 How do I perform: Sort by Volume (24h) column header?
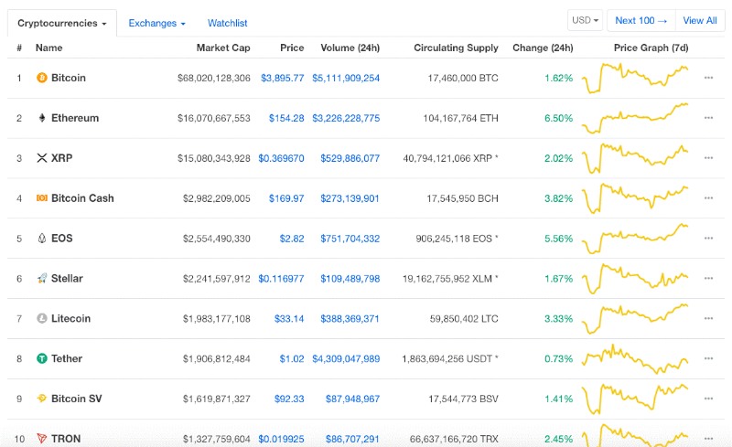(350, 48)
